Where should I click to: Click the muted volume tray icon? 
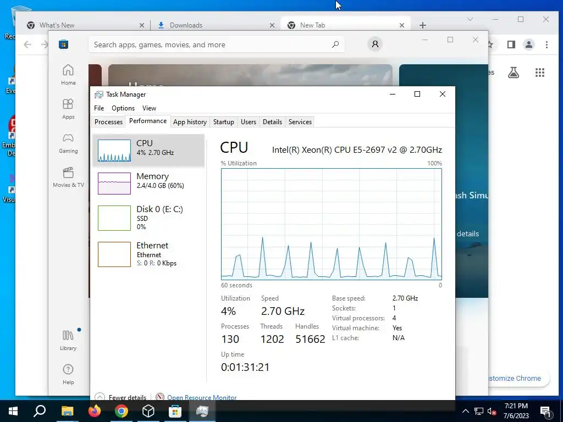(x=492, y=411)
